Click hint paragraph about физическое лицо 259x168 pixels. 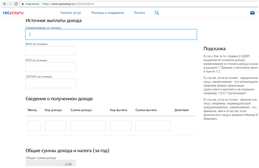[x=231, y=109]
